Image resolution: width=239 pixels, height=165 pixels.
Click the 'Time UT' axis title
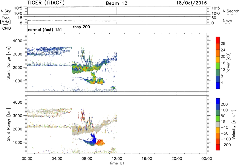coord(117,163)
